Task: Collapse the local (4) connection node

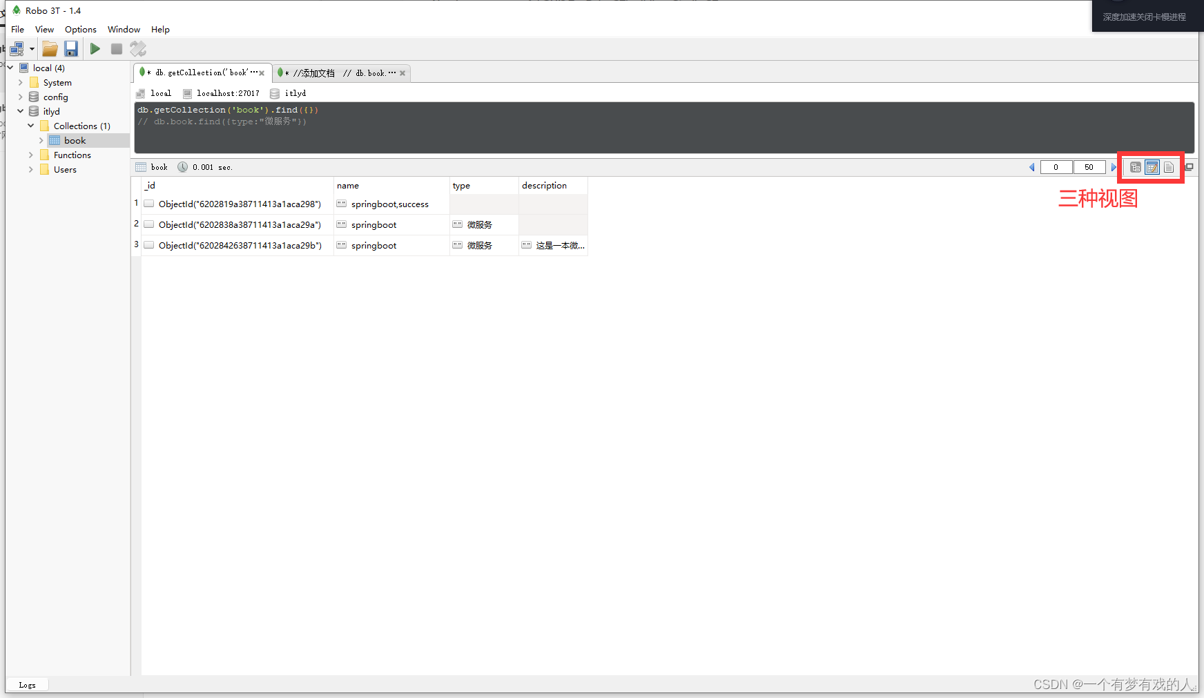Action: [x=10, y=68]
